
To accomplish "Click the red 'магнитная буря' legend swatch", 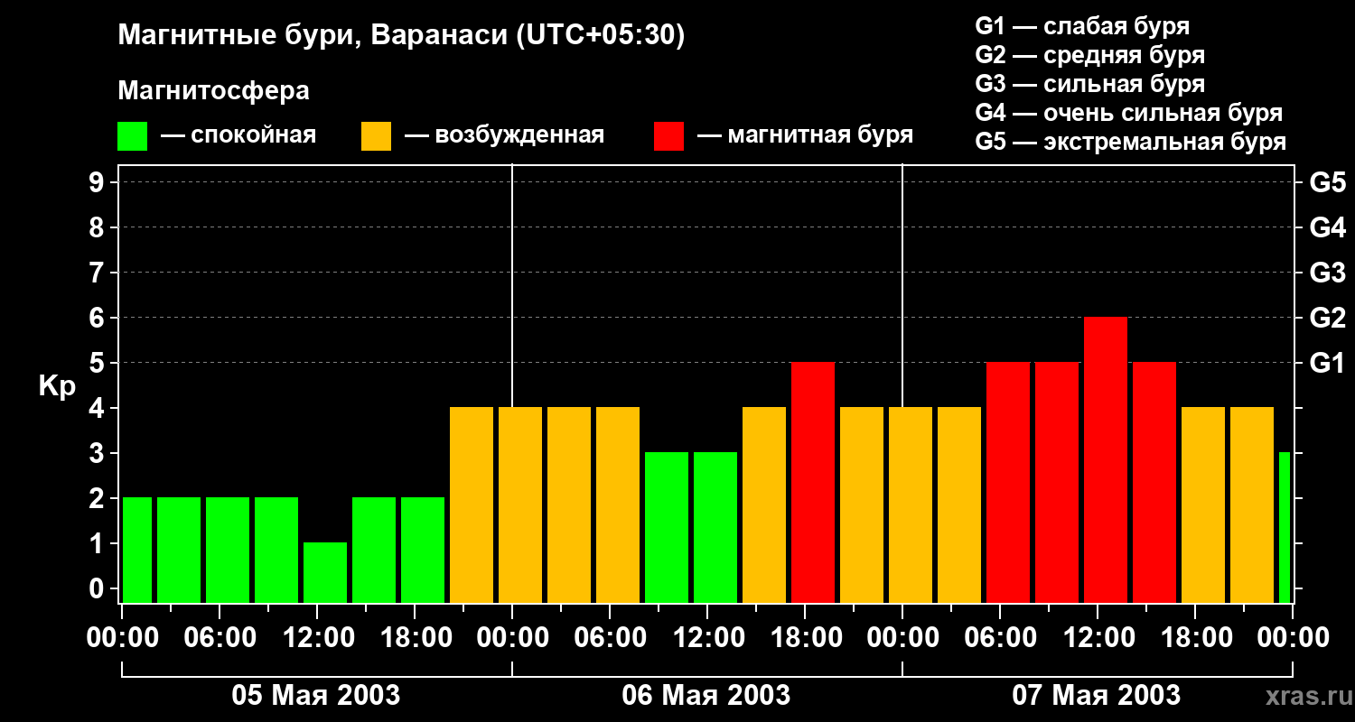I will [668, 136].
